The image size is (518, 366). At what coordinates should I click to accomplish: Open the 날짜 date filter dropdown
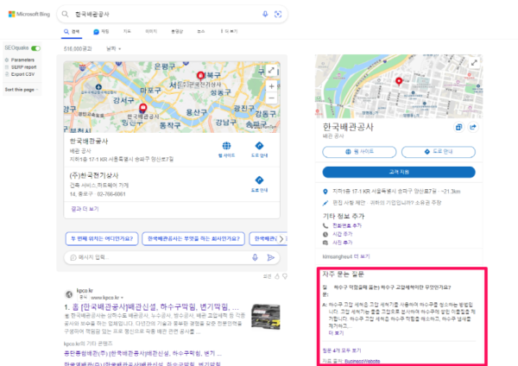click(113, 49)
